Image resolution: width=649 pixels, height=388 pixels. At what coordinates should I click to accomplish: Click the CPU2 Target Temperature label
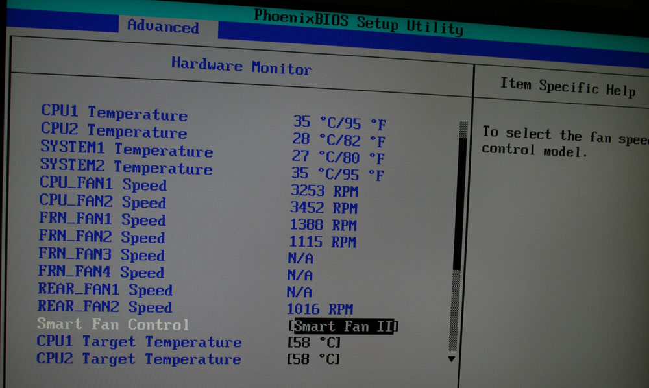[139, 359]
